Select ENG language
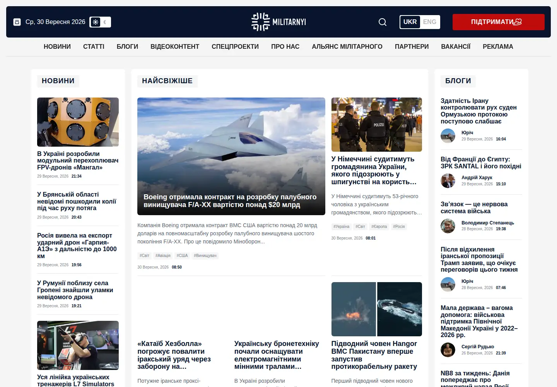 tap(430, 22)
